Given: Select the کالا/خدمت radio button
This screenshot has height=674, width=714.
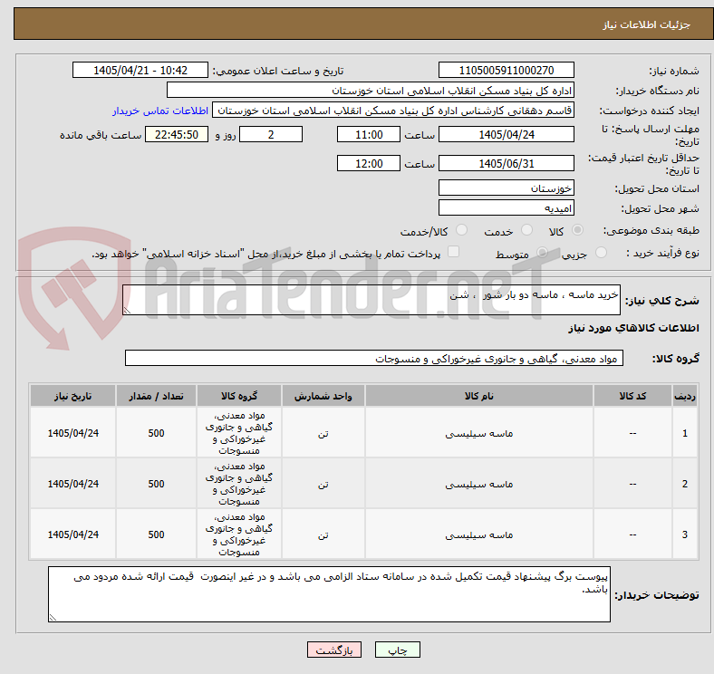Looking at the screenshot, I should [462, 230].
